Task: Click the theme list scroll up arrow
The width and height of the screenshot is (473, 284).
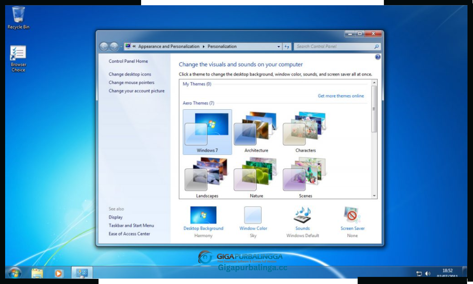Action: point(374,82)
